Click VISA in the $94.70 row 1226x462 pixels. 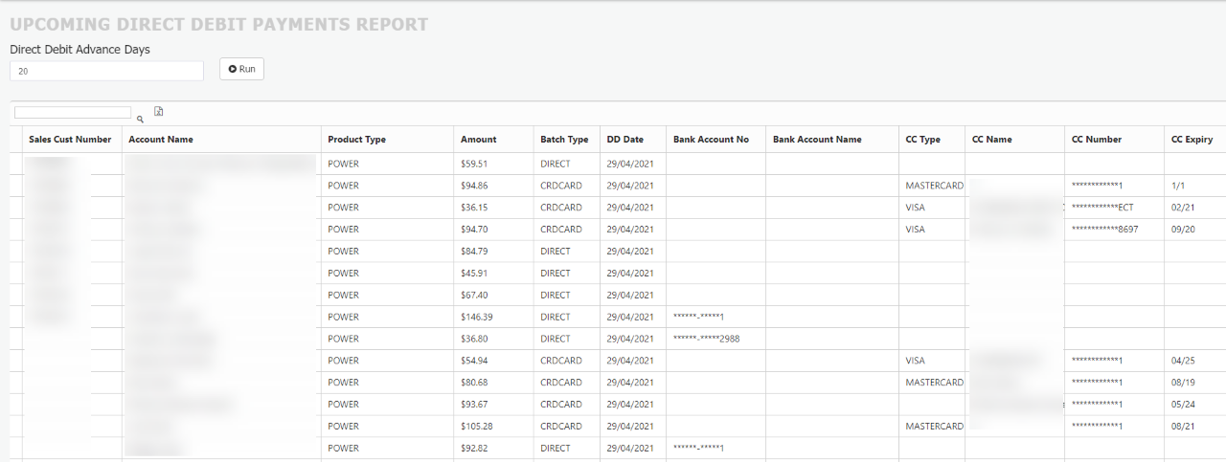[915, 230]
